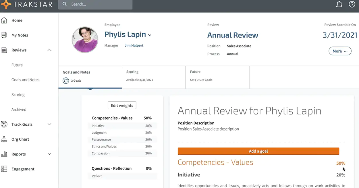
Task: Click the circular refresh icon beside 3 Goals
Action: click(x=66, y=80)
